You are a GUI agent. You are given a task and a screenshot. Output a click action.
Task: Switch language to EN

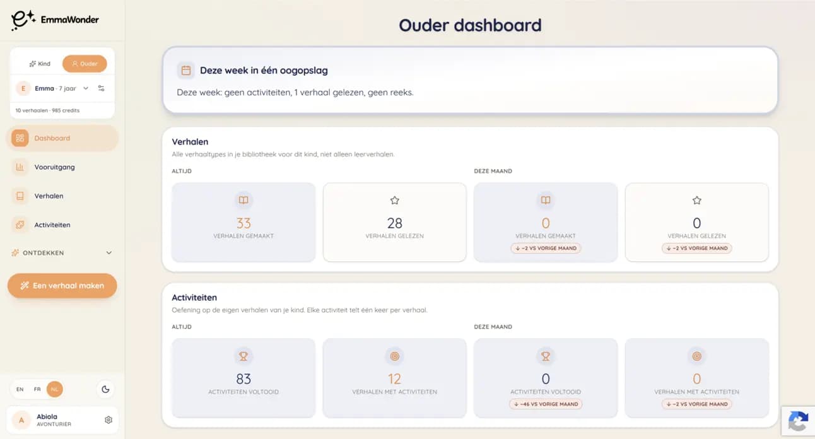point(20,389)
